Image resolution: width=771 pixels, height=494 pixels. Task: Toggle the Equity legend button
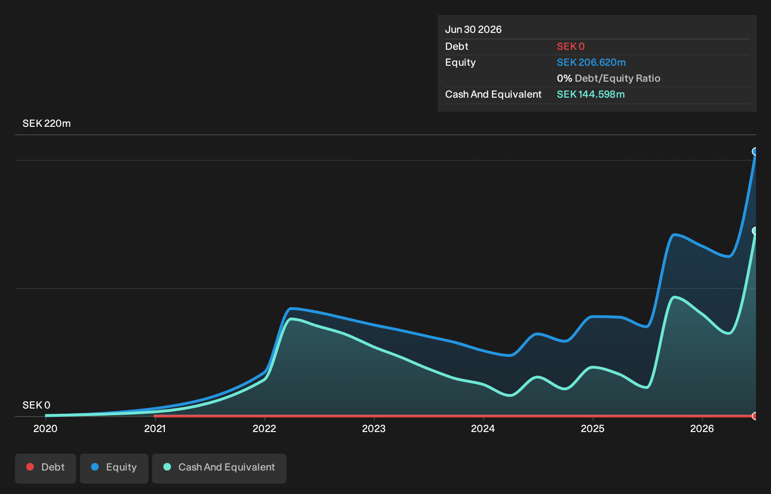[x=114, y=468]
